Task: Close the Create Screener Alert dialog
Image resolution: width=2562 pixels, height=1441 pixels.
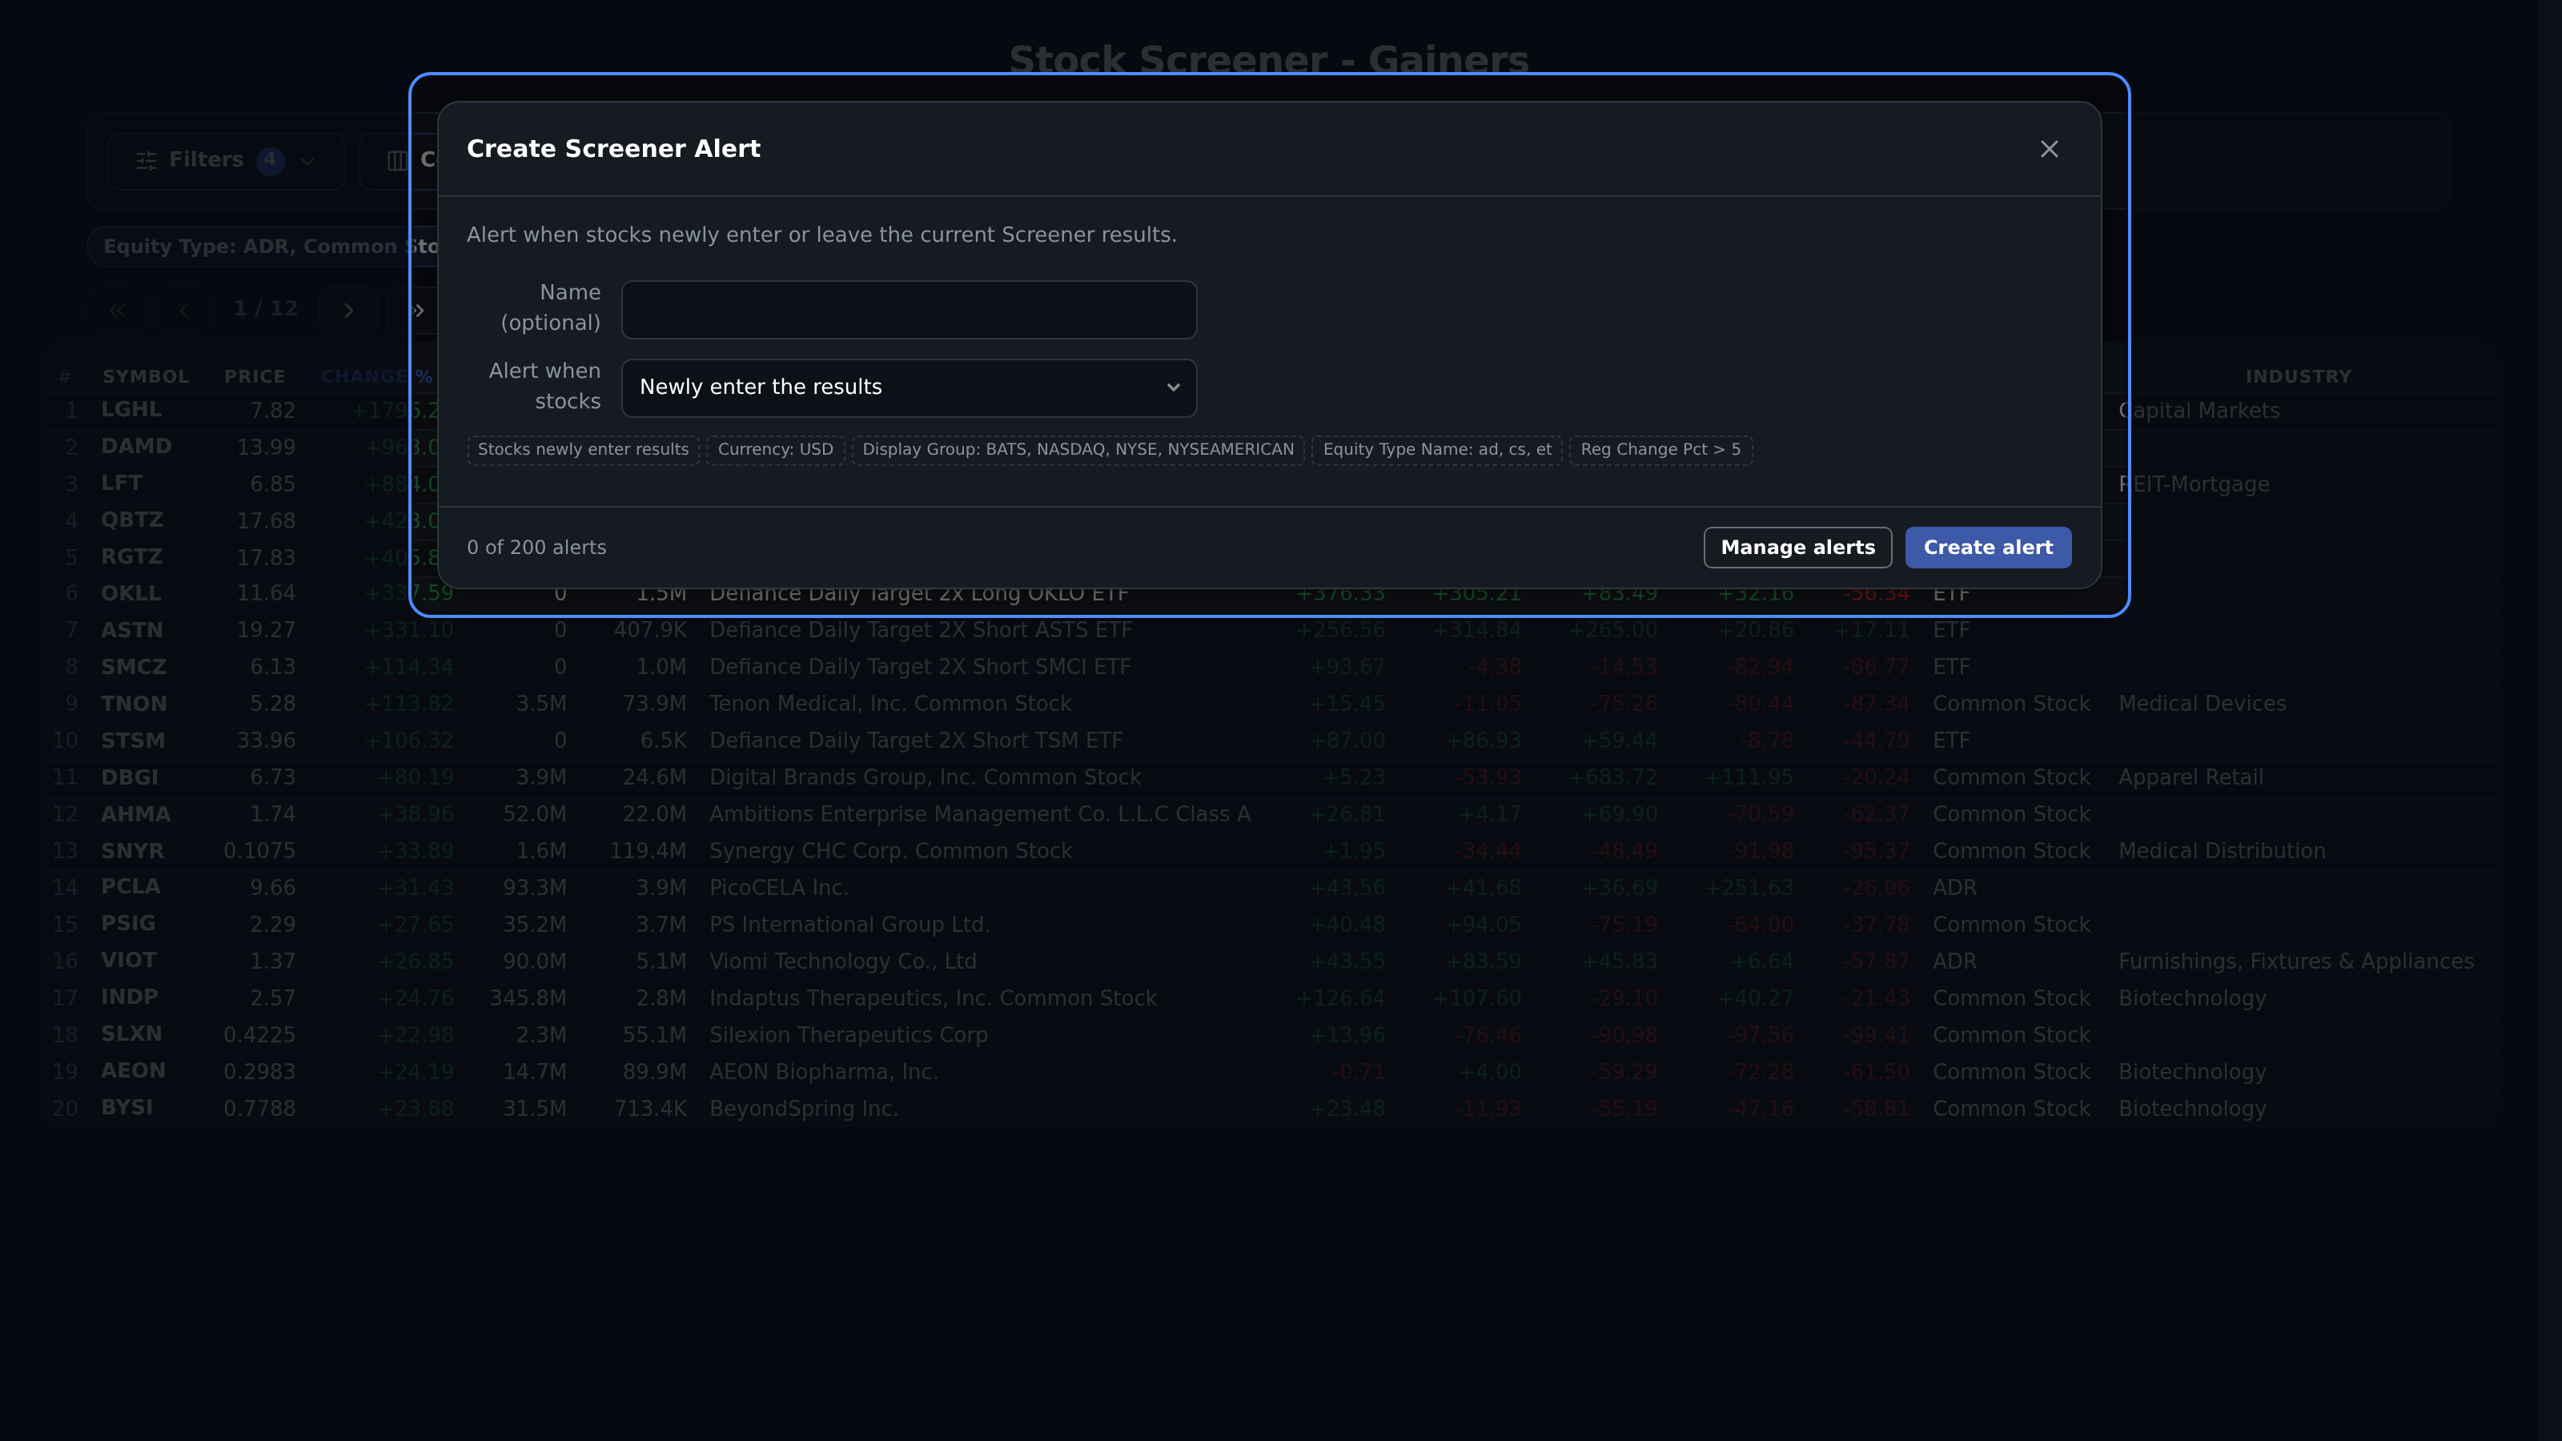Action: tap(2049, 149)
